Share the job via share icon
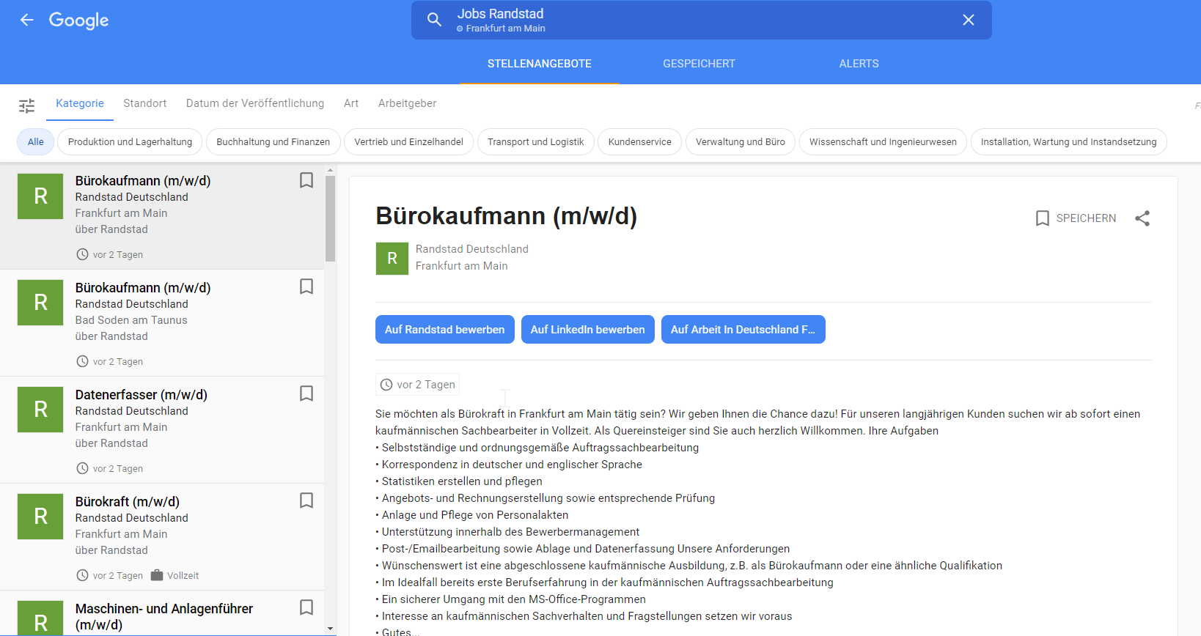This screenshot has height=636, width=1201. click(x=1142, y=218)
